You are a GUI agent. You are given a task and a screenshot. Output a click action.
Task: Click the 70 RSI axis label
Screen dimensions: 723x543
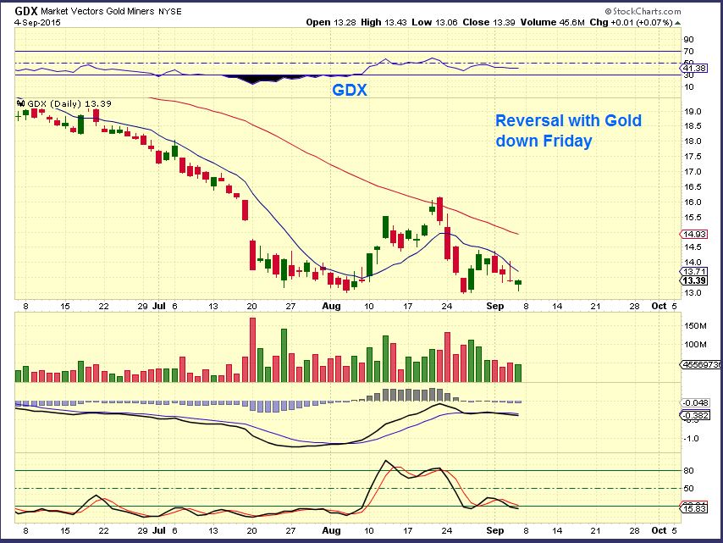pos(688,51)
